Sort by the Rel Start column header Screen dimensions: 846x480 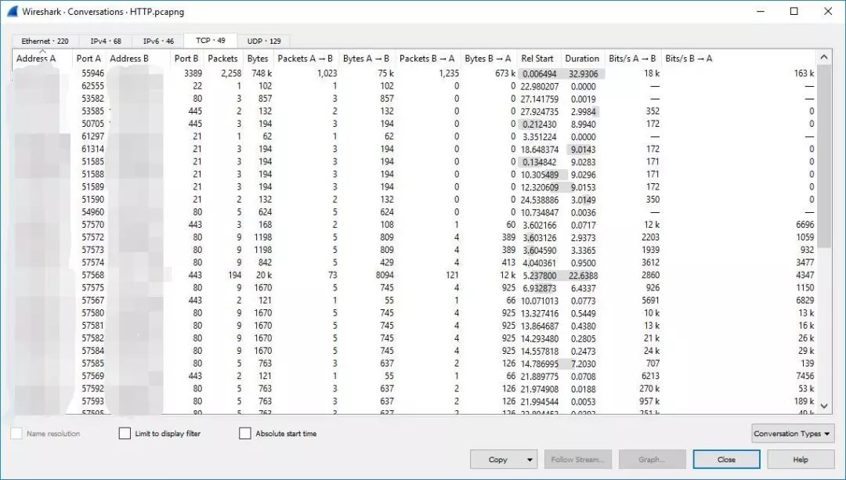537,58
